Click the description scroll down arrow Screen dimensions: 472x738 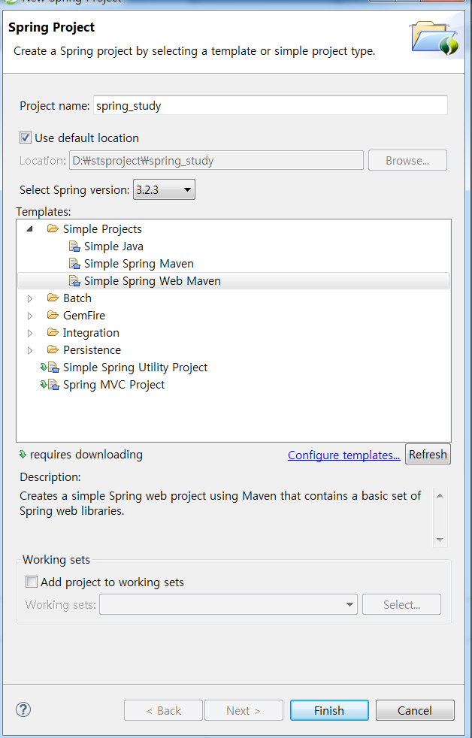pos(440,540)
